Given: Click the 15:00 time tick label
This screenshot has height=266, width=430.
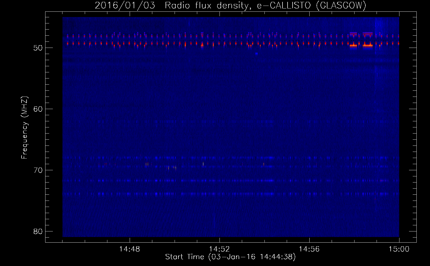Looking at the screenshot, I should pos(399,249).
